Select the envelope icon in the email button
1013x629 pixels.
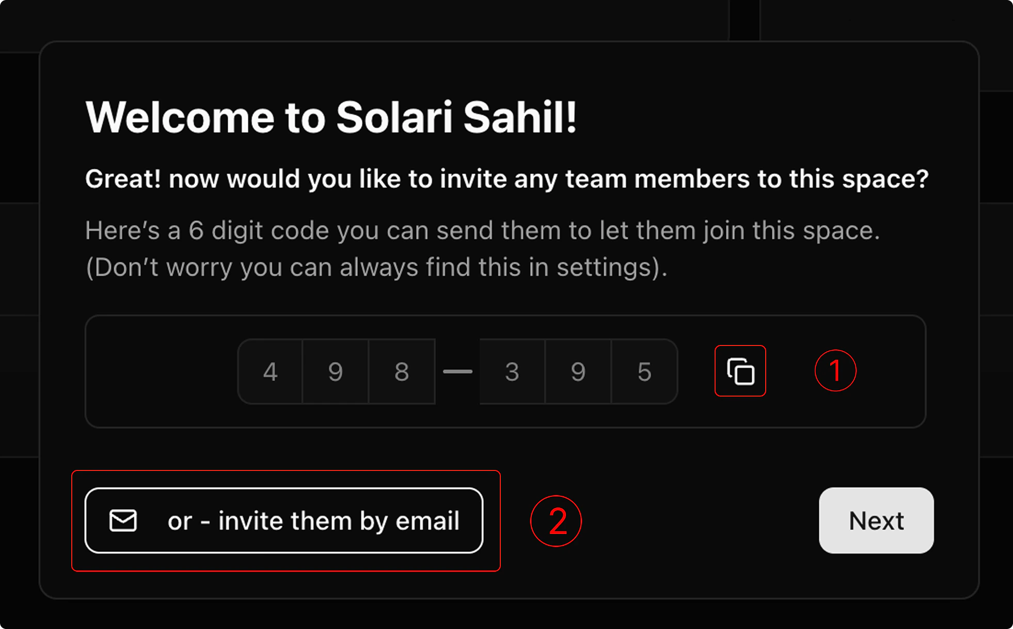(x=123, y=521)
